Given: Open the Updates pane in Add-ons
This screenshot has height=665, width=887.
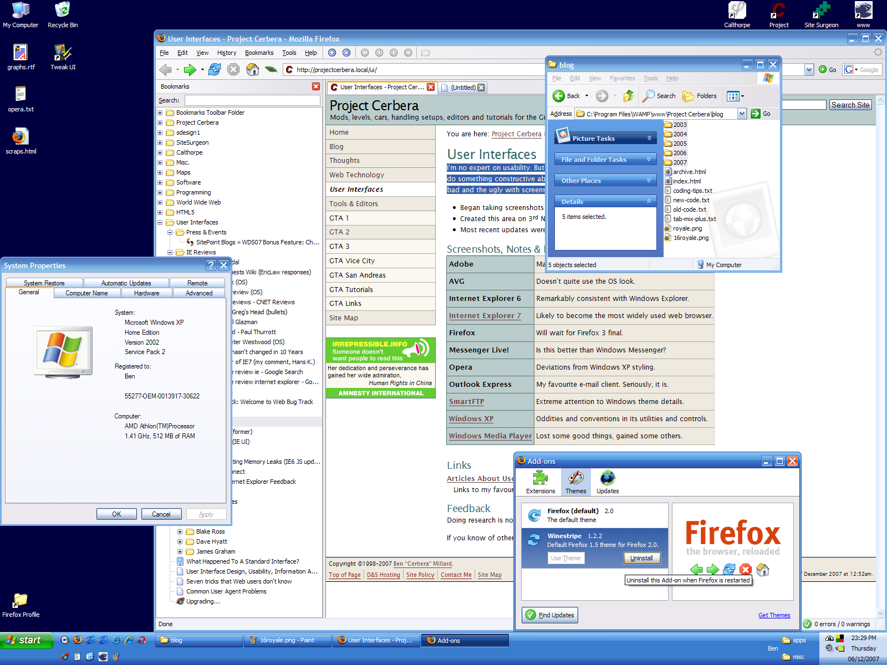Looking at the screenshot, I should click(608, 482).
